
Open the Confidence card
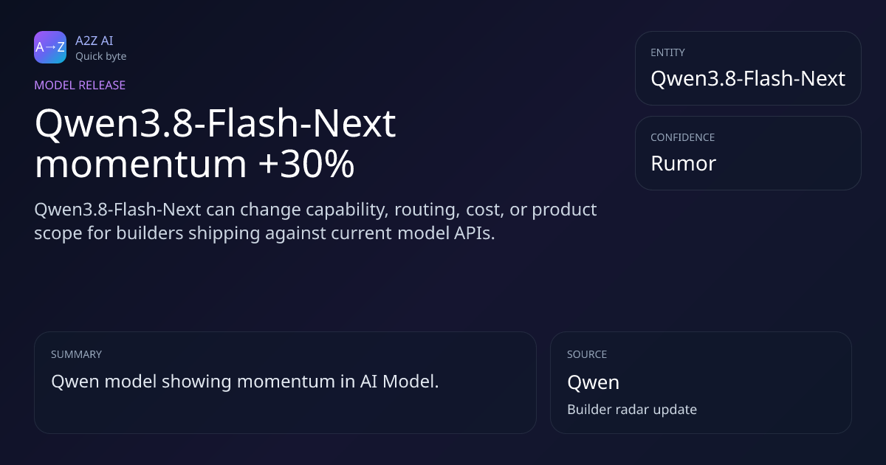pyautogui.click(x=748, y=153)
